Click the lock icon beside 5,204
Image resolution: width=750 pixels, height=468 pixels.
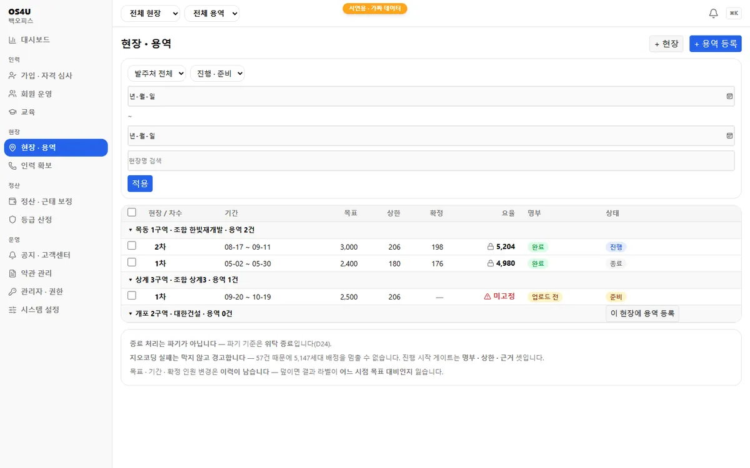(x=490, y=246)
